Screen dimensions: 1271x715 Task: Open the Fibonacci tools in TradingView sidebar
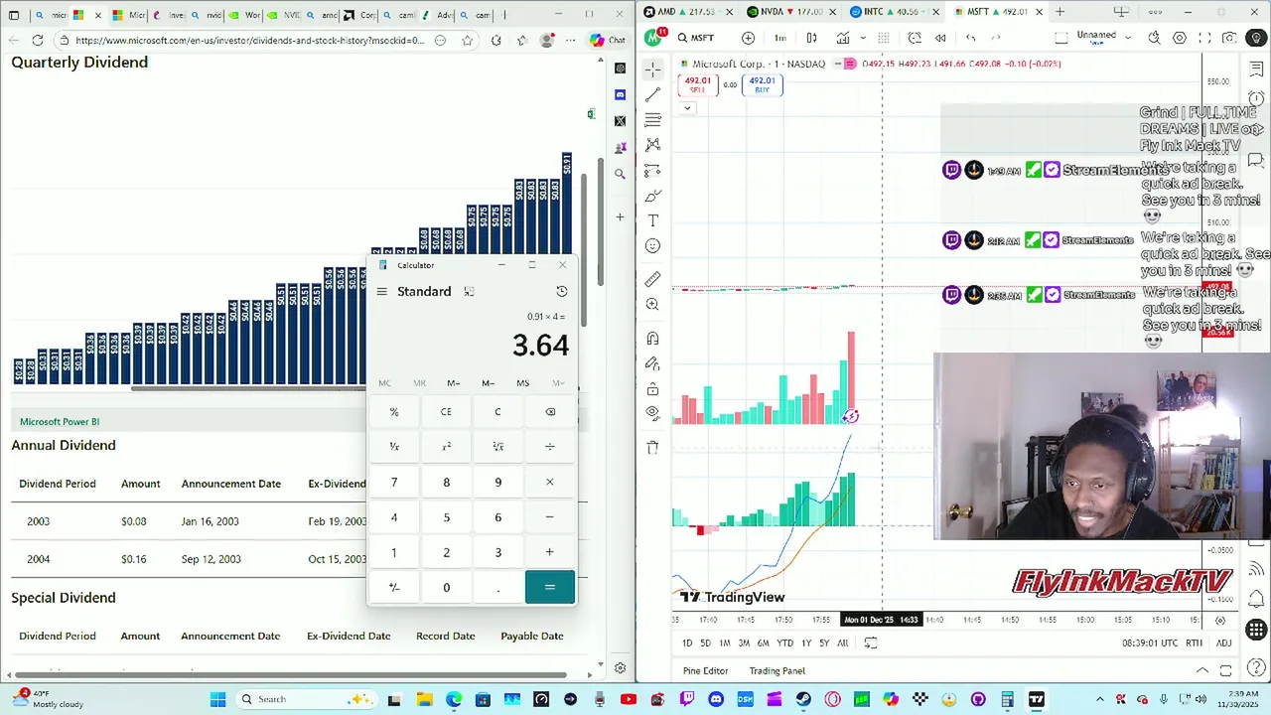click(652, 119)
